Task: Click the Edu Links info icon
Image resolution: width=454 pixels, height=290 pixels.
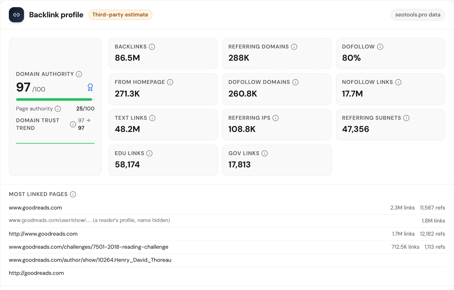Action: (149, 153)
